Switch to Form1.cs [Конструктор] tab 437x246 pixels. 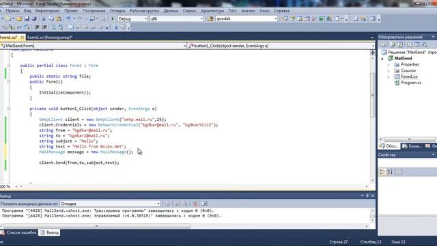point(50,38)
